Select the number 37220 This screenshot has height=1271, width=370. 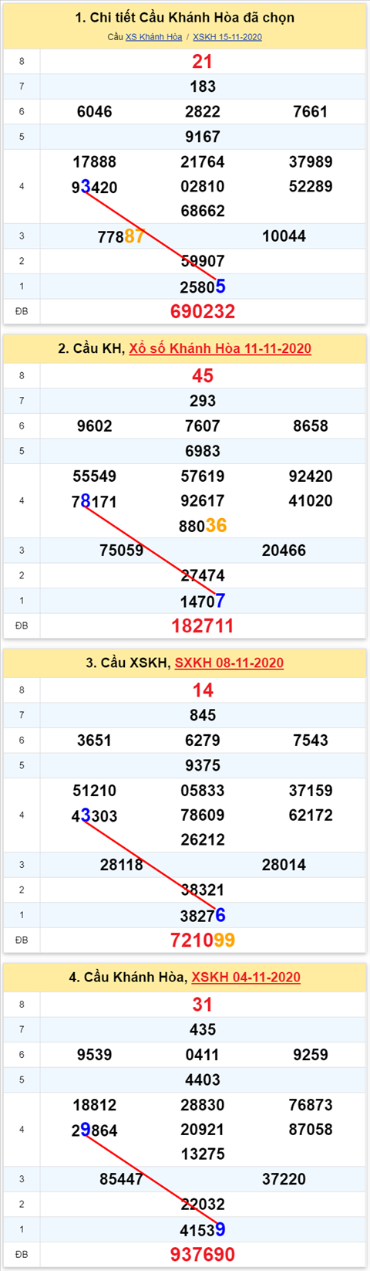[x=284, y=1179]
